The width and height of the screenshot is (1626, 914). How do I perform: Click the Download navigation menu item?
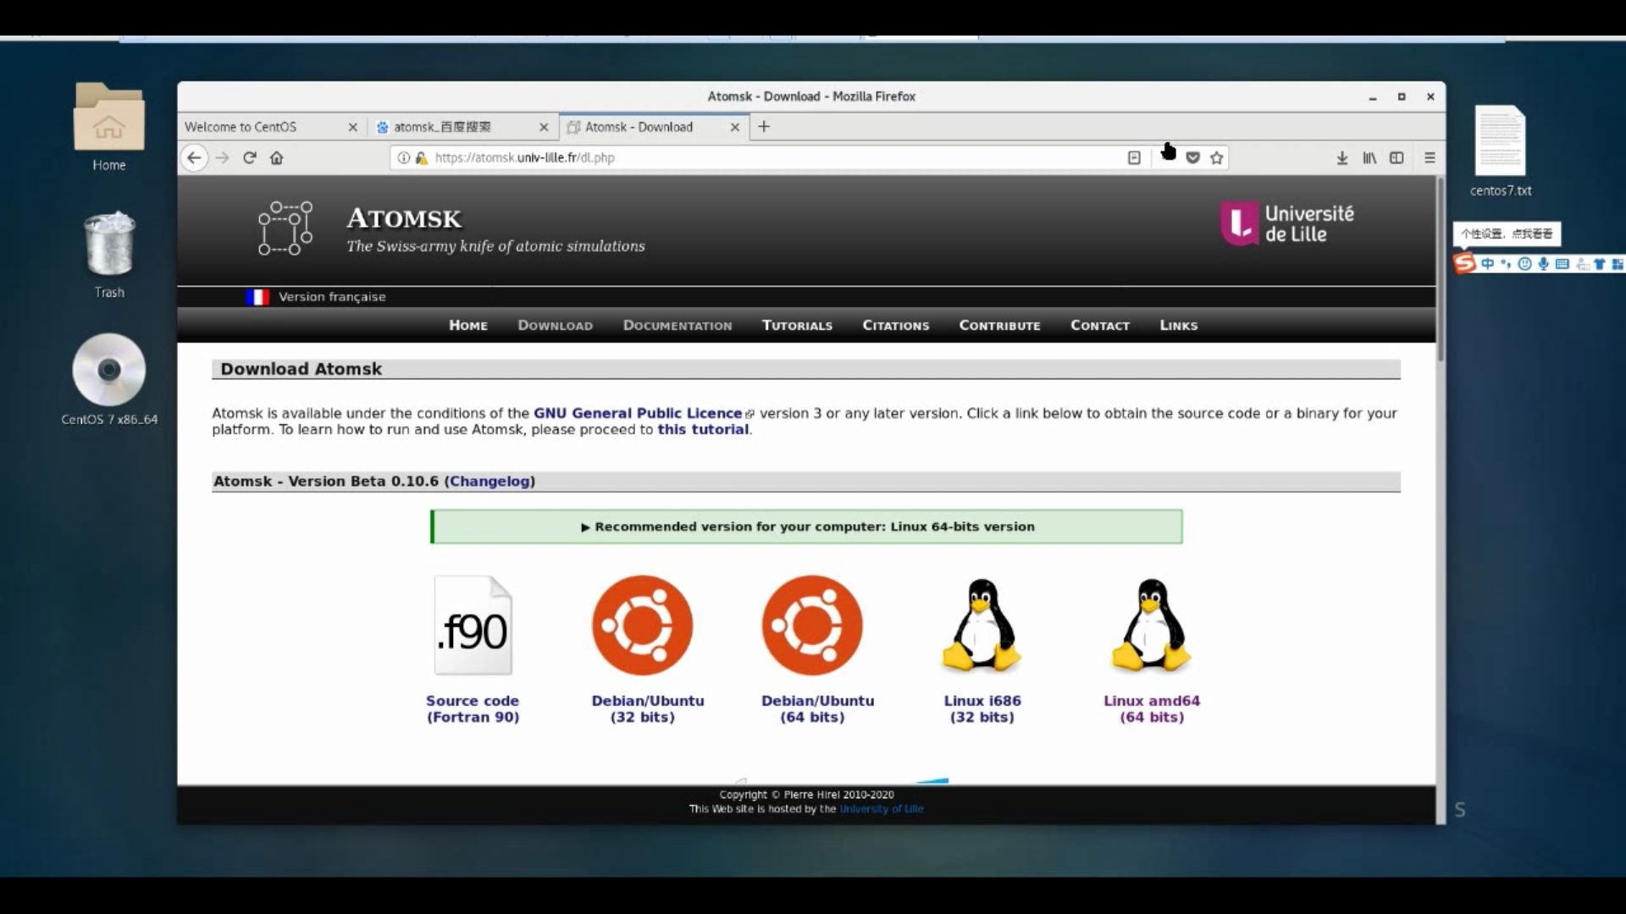tap(555, 325)
